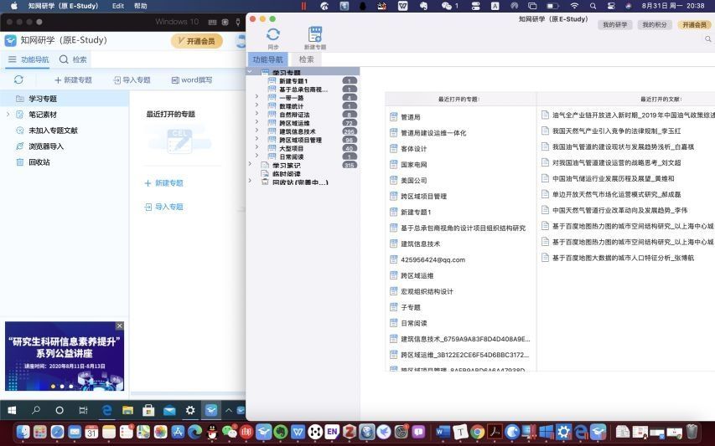Open Microsoft Edge from Windows taskbar
Image resolution: width=715 pixels, height=446 pixels.
(x=106, y=411)
